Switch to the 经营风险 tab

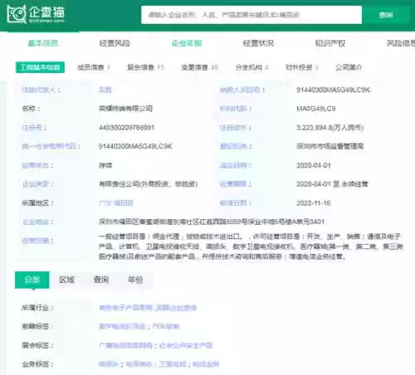pos(115,43)
